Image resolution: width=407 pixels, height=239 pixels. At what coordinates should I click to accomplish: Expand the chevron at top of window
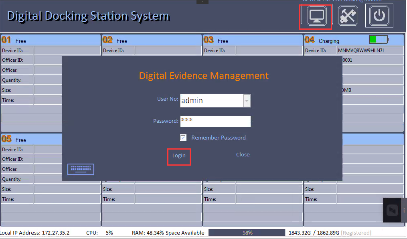(x=202, y=2)
